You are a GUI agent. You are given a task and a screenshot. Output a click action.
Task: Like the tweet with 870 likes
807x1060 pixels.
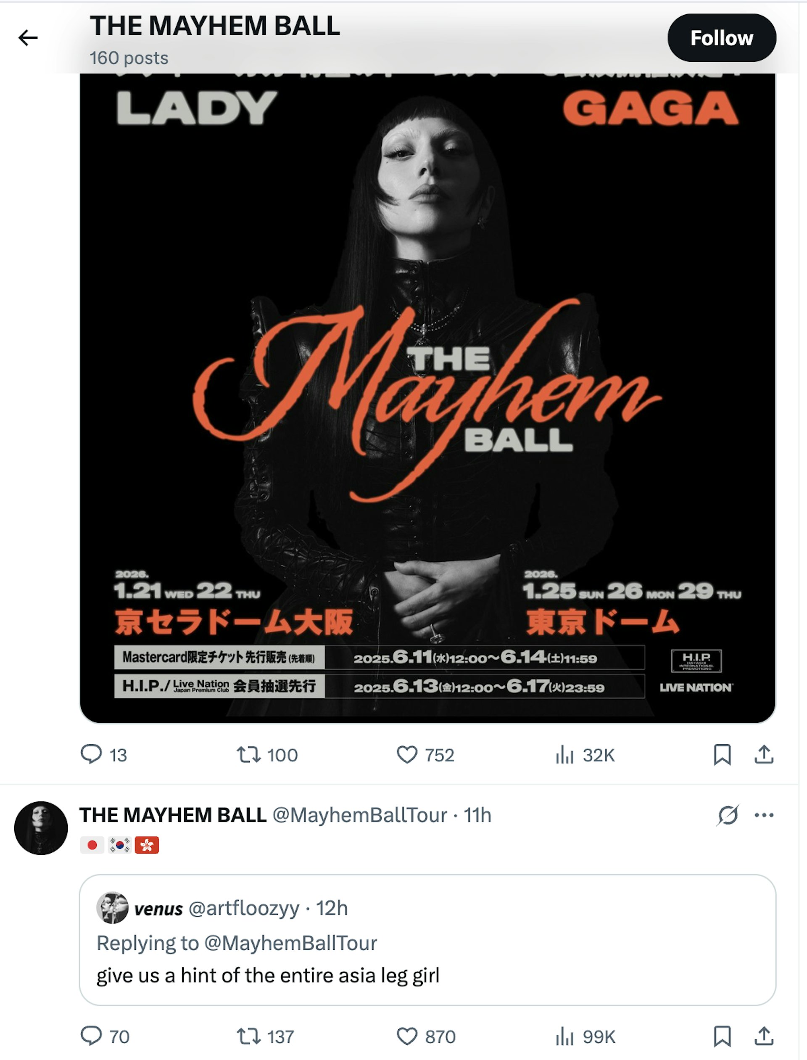coord(426,1036)
